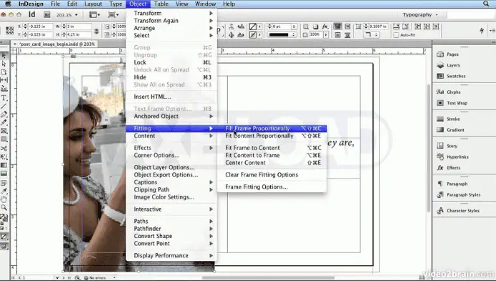The width and height of the screenshot is (496, 281).
Task: Open the Screen Mode dropdown
Action: (113, 14)
